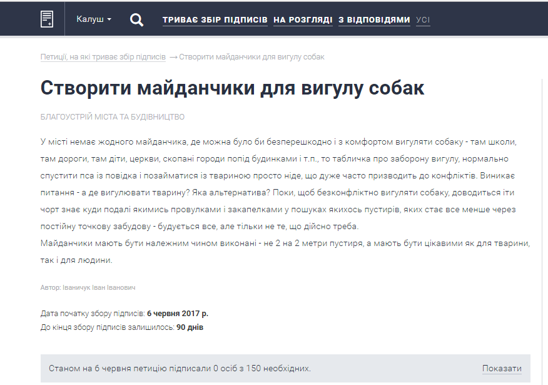Open the search magnifier icon
This screenshot has height=385, width=548.
click(136, 19)
